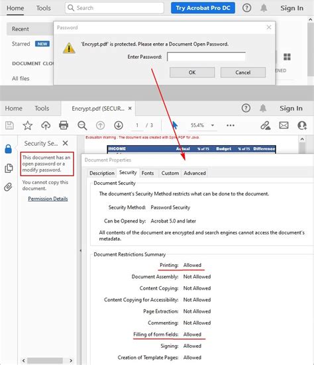Switch to the Description tab

(x=102, y=173)
